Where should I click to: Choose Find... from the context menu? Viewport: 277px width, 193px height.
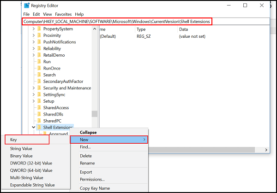pos(109,147)
